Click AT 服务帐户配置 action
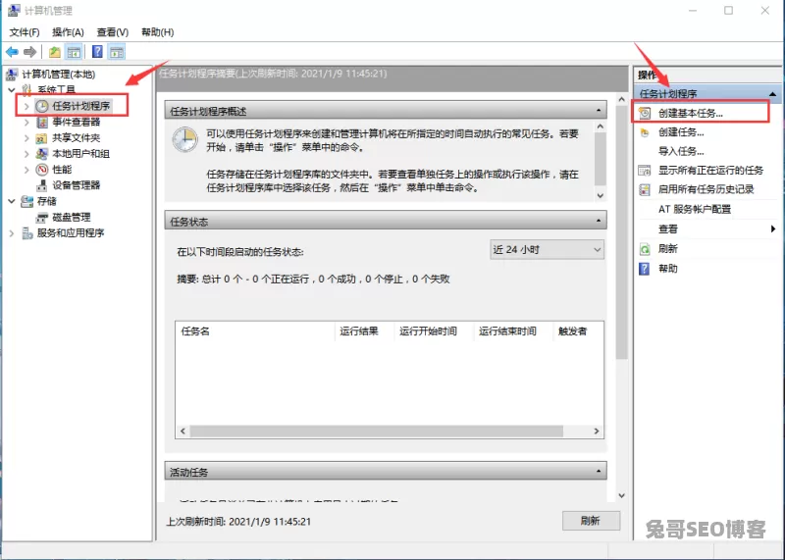This screenshot has height=560, width=785. pyautogui.click(x=695, y=210)
